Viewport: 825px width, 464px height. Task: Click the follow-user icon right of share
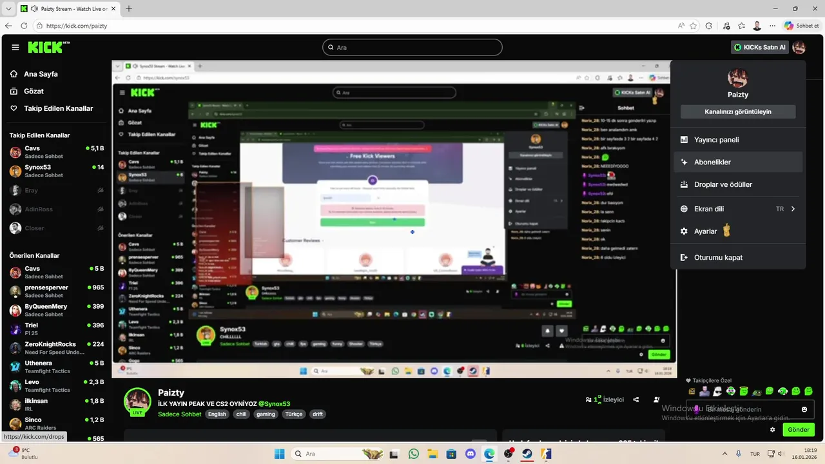tap(657, 400)
